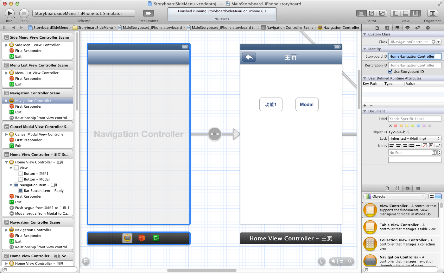Open the File Template library tab

click(387, 188)
